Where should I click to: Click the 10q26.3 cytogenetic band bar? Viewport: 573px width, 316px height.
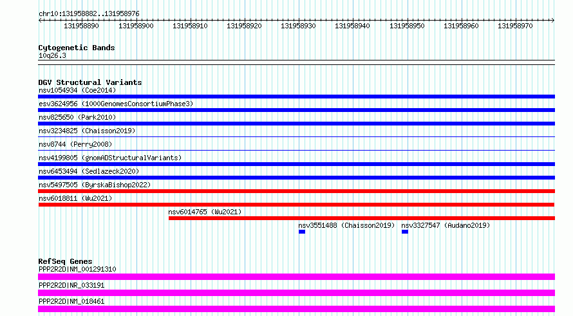(296, 62)
